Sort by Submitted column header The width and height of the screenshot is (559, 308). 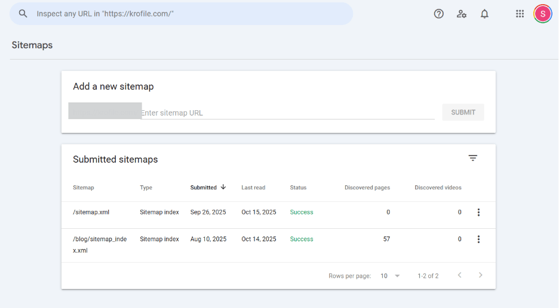[x=204, y=187]
